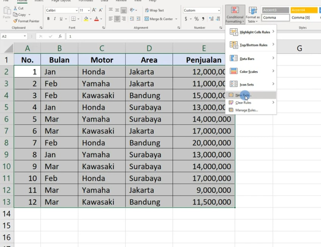This screenshot has width=321, height=247.
Task: Open Color Scales submenu
Action: coord(251,71)
